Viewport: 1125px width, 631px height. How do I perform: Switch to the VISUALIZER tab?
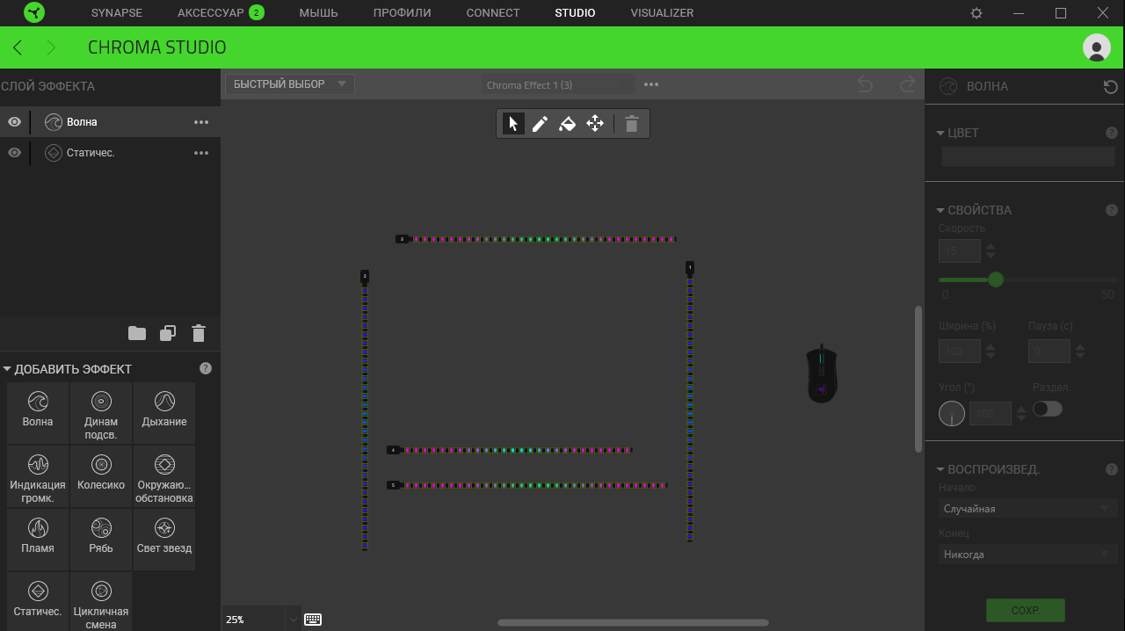point(662,13)
